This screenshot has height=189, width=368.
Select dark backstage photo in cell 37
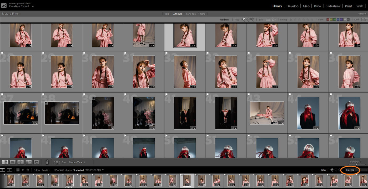click(21, 113)
